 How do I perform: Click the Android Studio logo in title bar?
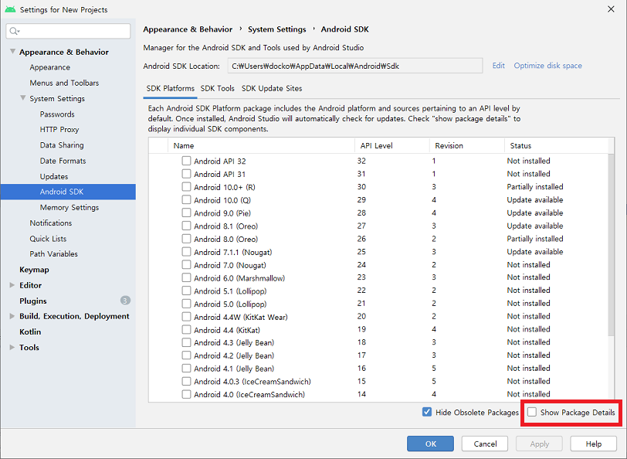10,9
